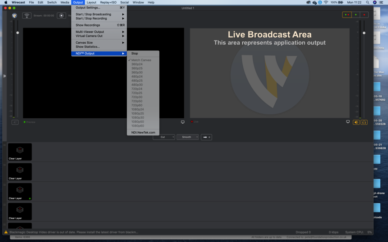The height and width of the screenshot is (242, 388).
Task: Select third Clear Layer thumbnail with green dot
Action: [20, 192]
